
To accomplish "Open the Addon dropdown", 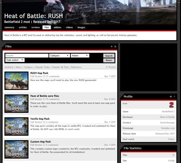I will point(80,56).
